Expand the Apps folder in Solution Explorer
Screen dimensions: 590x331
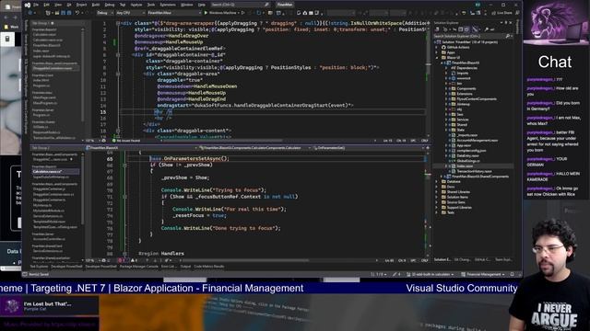[x=437, y=52]
